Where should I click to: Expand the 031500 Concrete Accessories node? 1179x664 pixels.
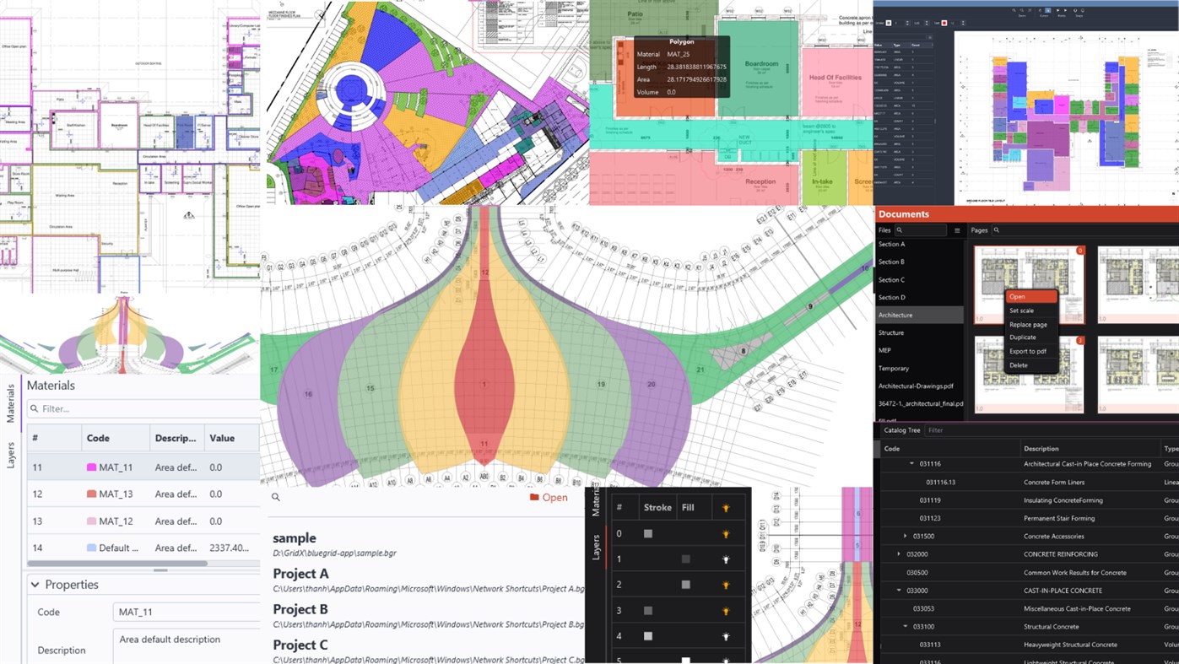[906, 537]
